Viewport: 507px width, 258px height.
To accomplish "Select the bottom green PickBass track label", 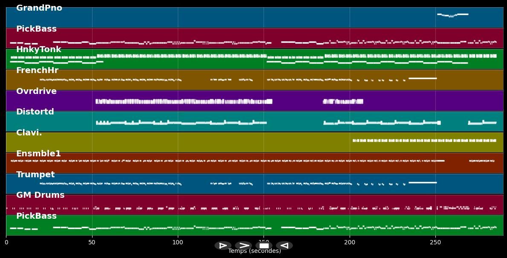I will click(x=36, y=216).
